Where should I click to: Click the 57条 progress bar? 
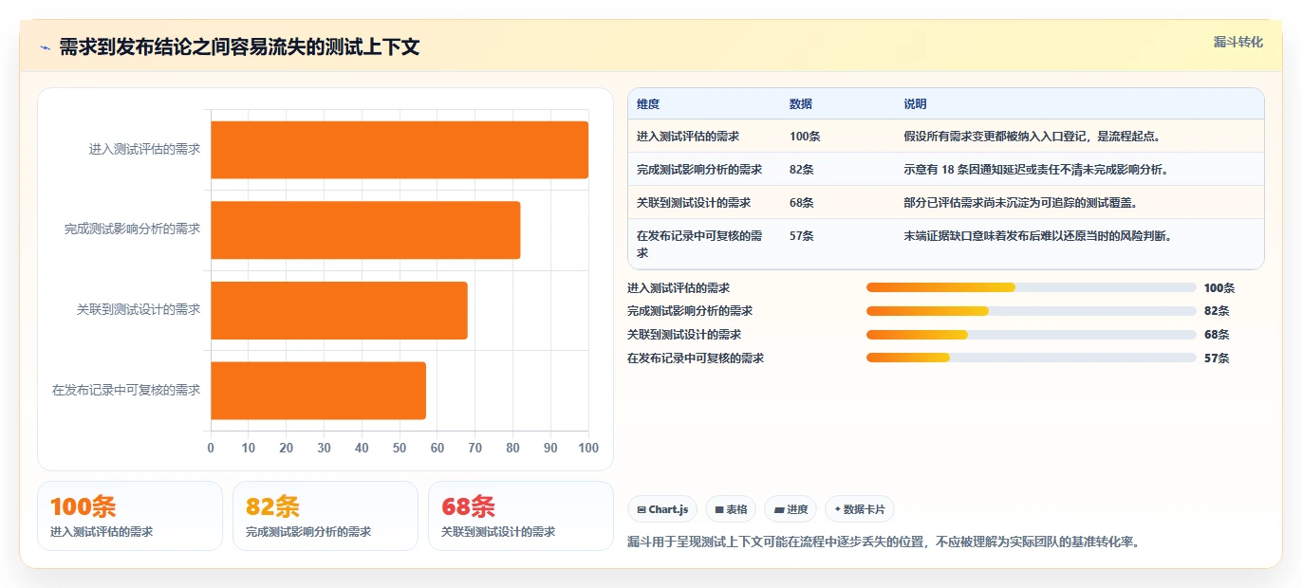point(1031,358)
